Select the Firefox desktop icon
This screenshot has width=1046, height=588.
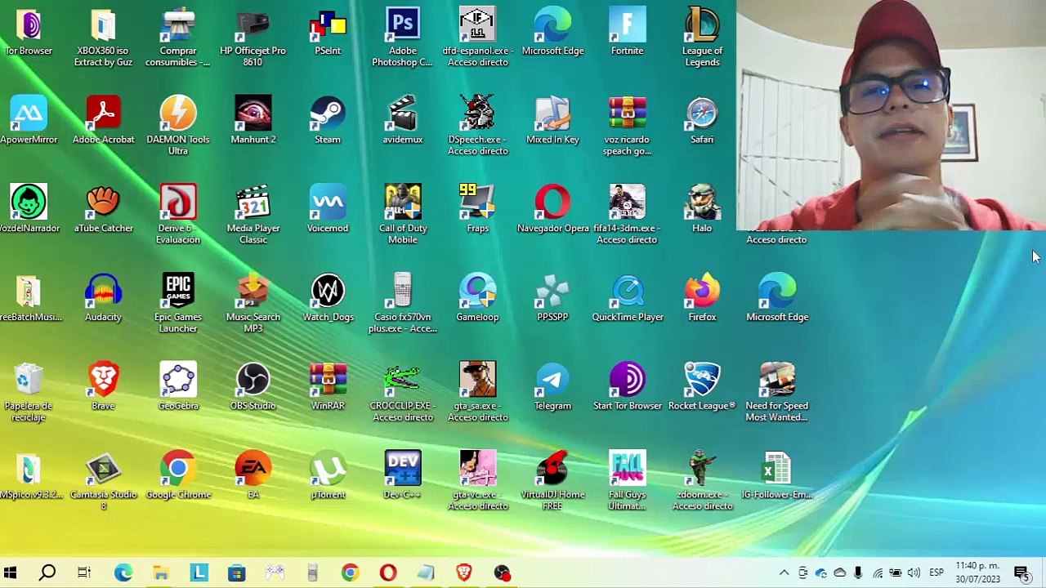pos(702,293)
